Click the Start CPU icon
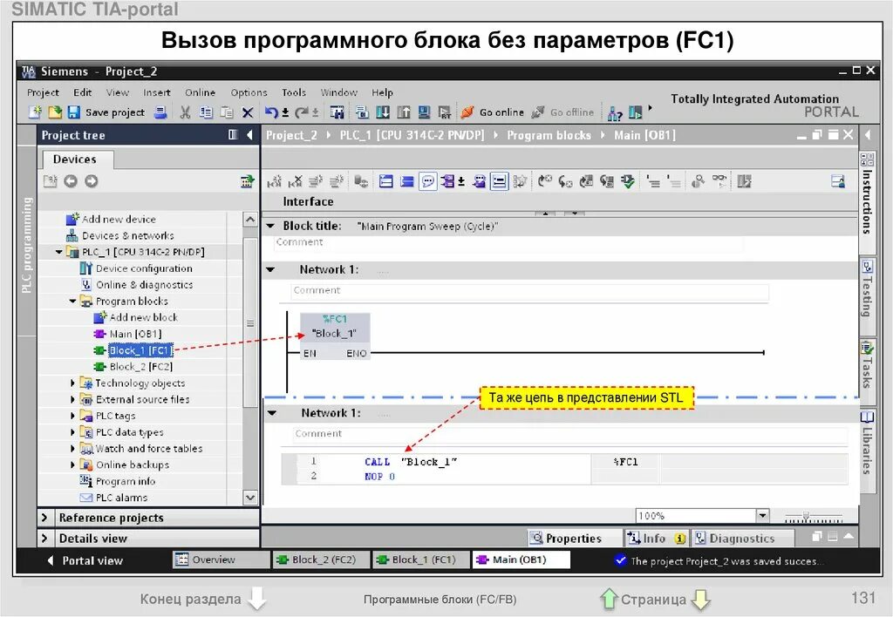 pyautogui.click(x=636, y=112)
